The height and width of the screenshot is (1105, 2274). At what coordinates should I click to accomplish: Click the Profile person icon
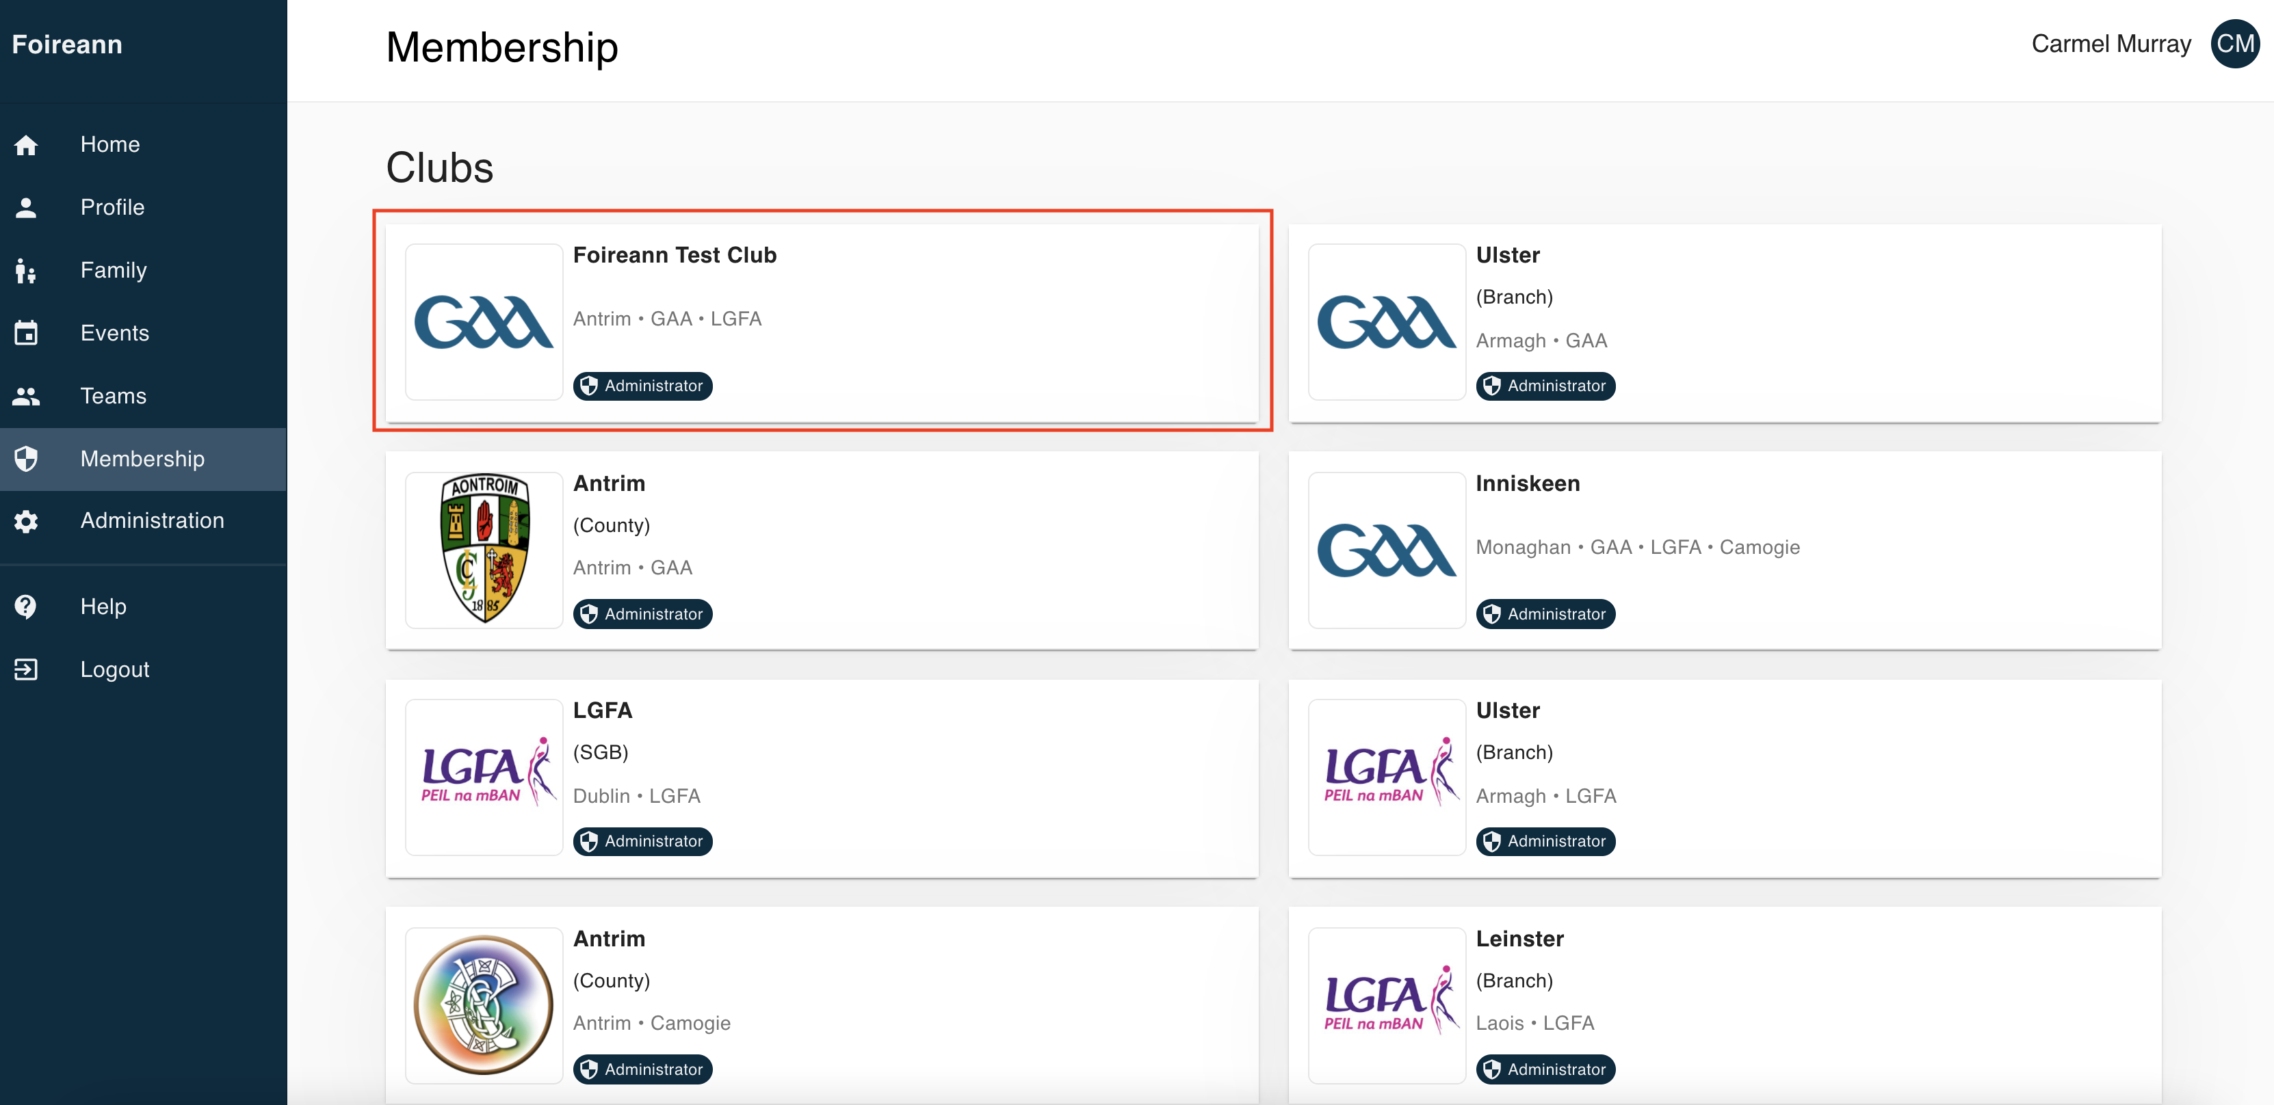pyautogui.click(x=27, y=207)
